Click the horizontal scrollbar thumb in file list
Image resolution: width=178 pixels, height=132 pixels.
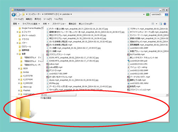[x=61, y=95]
